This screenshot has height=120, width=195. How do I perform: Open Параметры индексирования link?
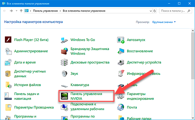(x=140, y=96)
